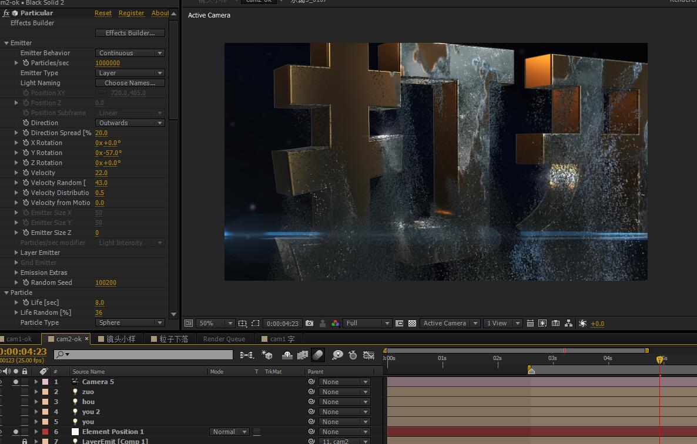Click the Draft 3D icon in timeline
The image size is (697, 444).
(267, 355)
